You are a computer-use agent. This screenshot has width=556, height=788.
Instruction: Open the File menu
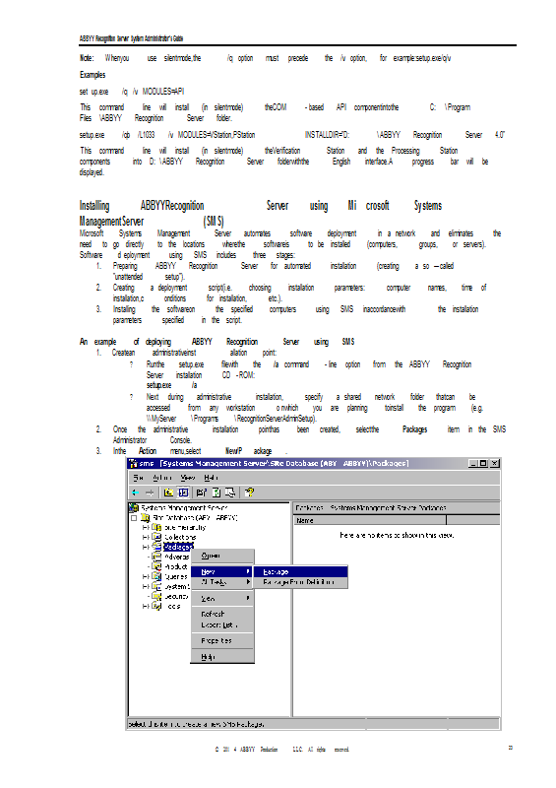[138, 478]
